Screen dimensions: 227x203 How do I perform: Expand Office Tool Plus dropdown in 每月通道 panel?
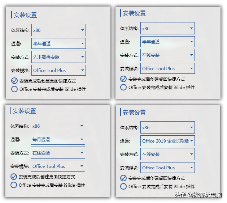pyautogui.click(x=58, y=166)
